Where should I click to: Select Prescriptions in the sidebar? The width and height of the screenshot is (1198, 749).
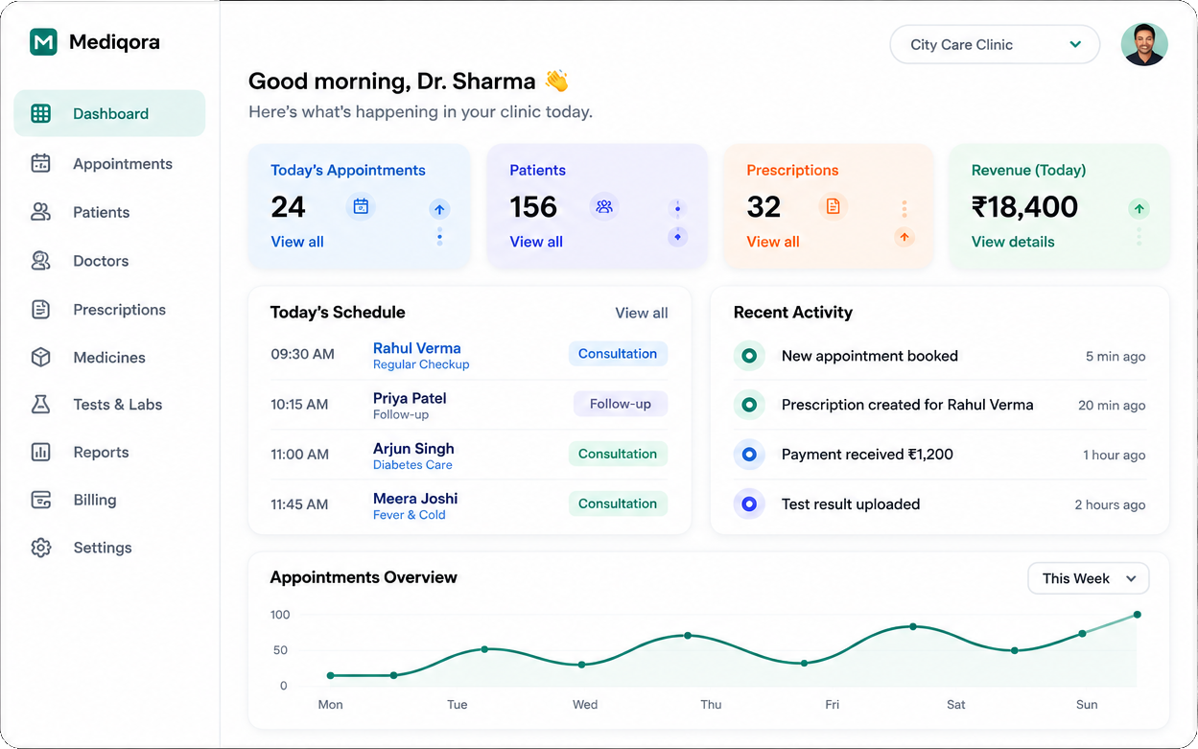(109, 309)
